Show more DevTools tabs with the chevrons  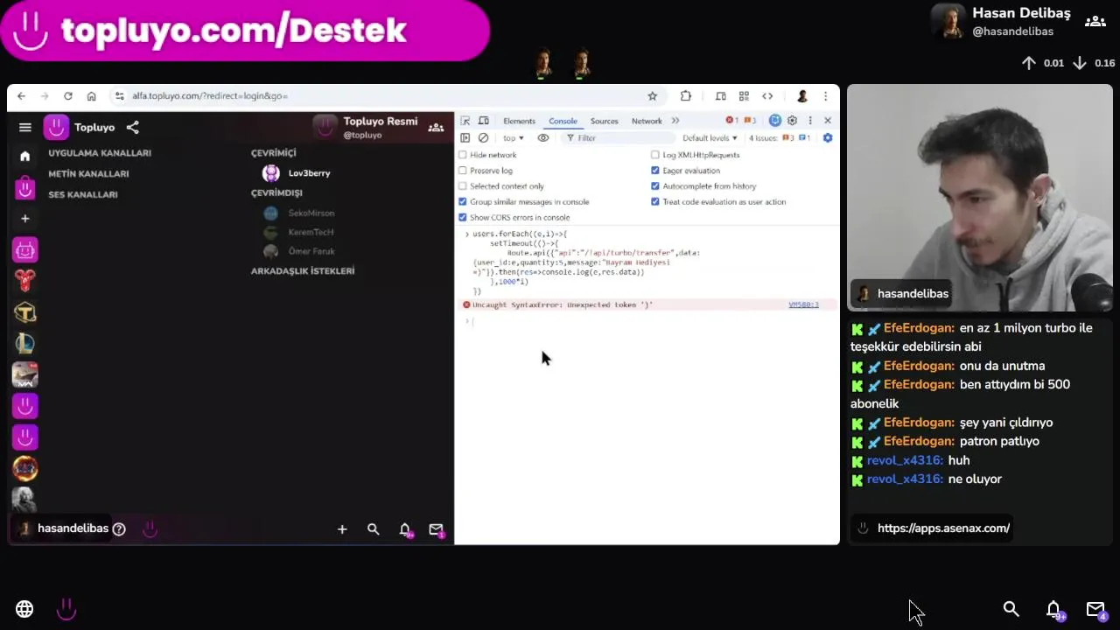pos(675,121)
